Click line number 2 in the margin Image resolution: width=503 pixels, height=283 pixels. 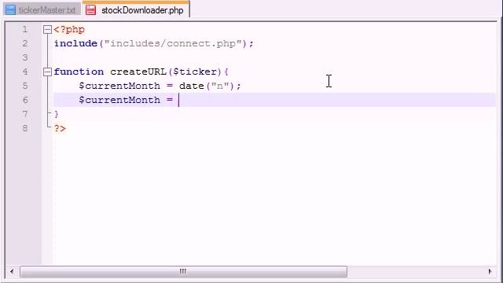point(24,44)
